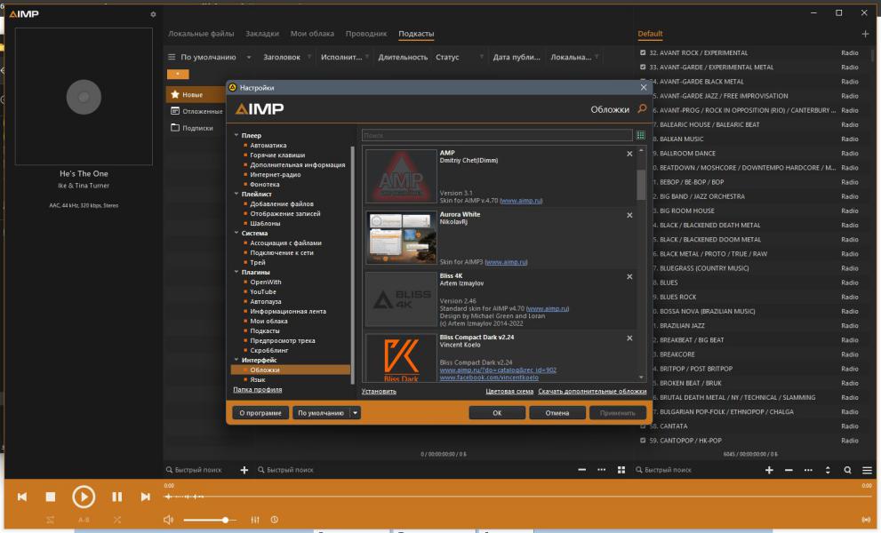The height and width of the screenshot is (533, 881).
Task: Open the sleep timer clock icon
Action: click(x=274, y=520)
